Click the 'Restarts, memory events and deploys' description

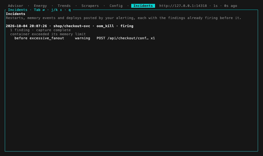[123, 18]
